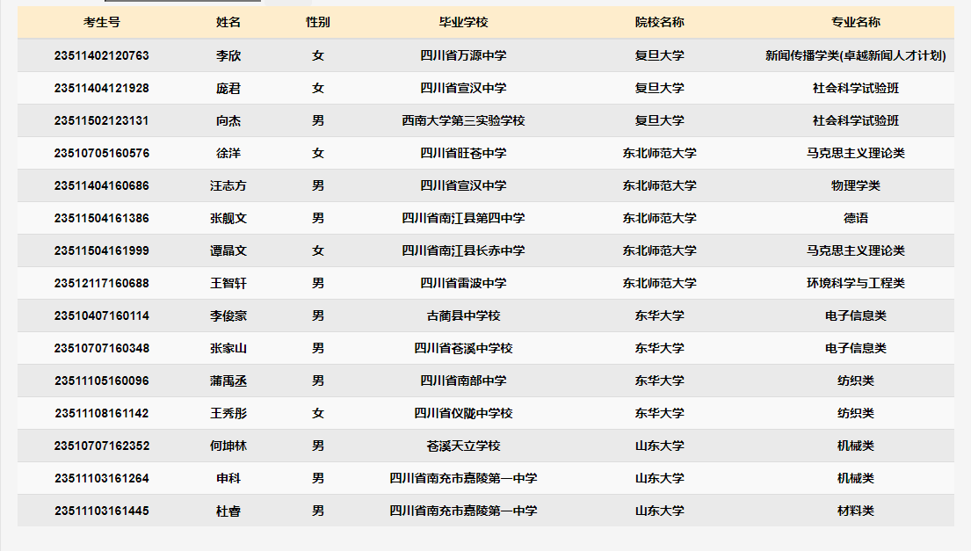The image size is (971, 551).
Task: Click the 姓名 column header
Action: point(228,22)
